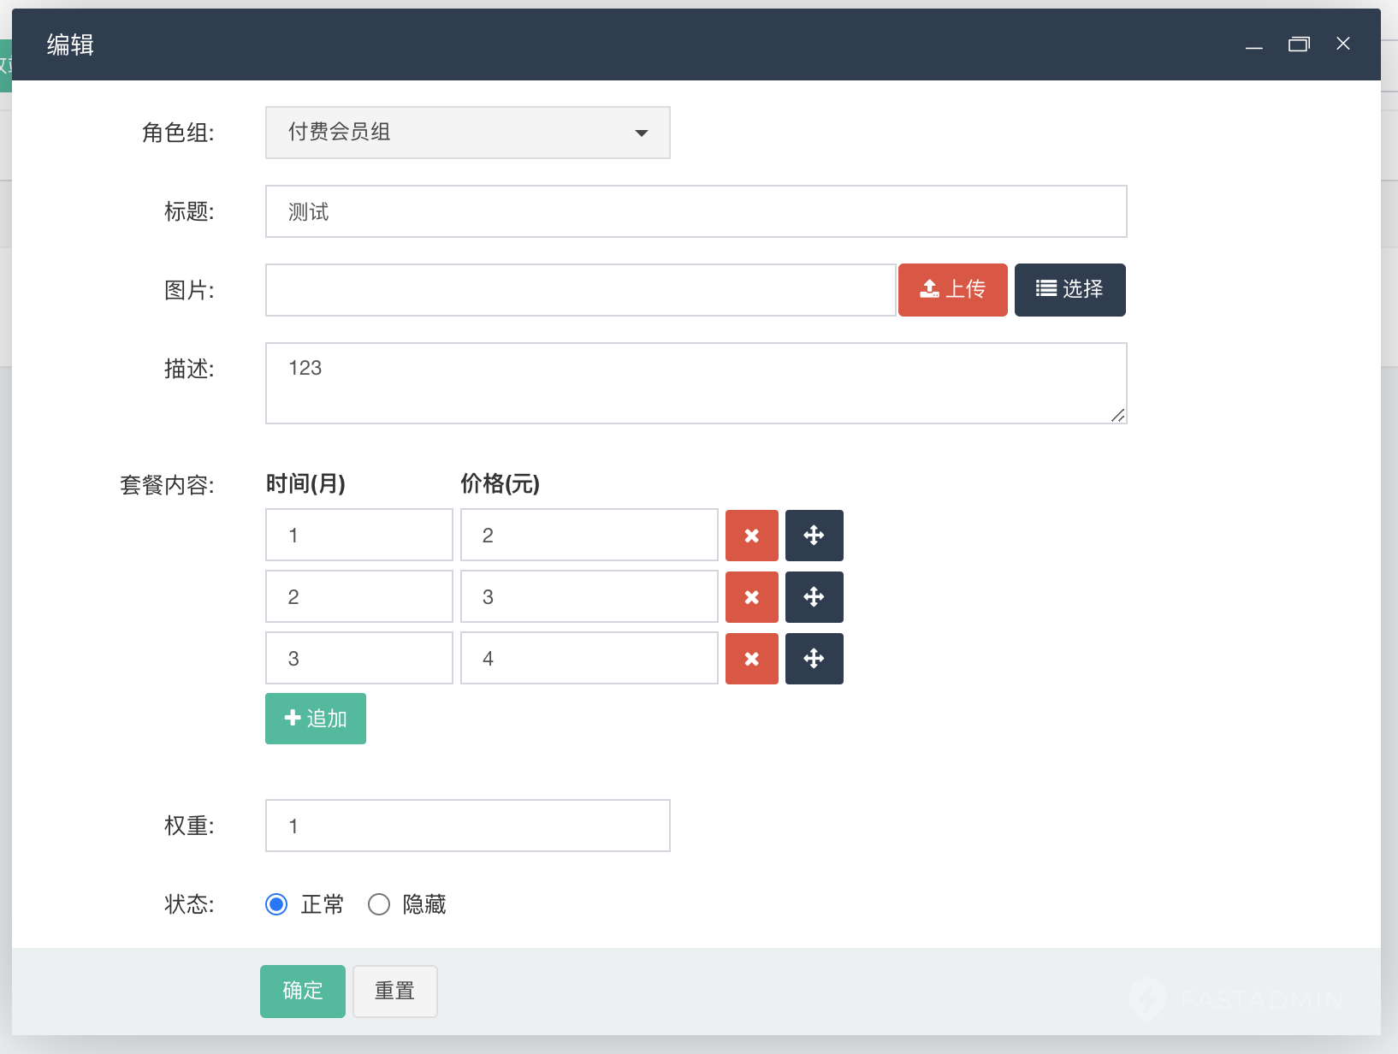Maximize the 编辑 dialog window

pos(1299,44)
